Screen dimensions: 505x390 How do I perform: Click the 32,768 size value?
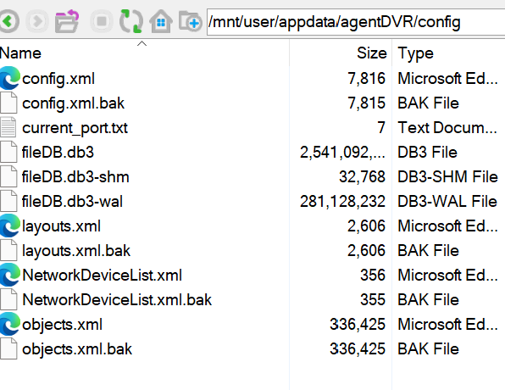pyautogui.click(x=362, y=177)
